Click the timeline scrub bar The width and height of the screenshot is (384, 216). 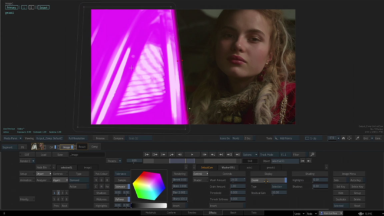[x=192, y=161]
